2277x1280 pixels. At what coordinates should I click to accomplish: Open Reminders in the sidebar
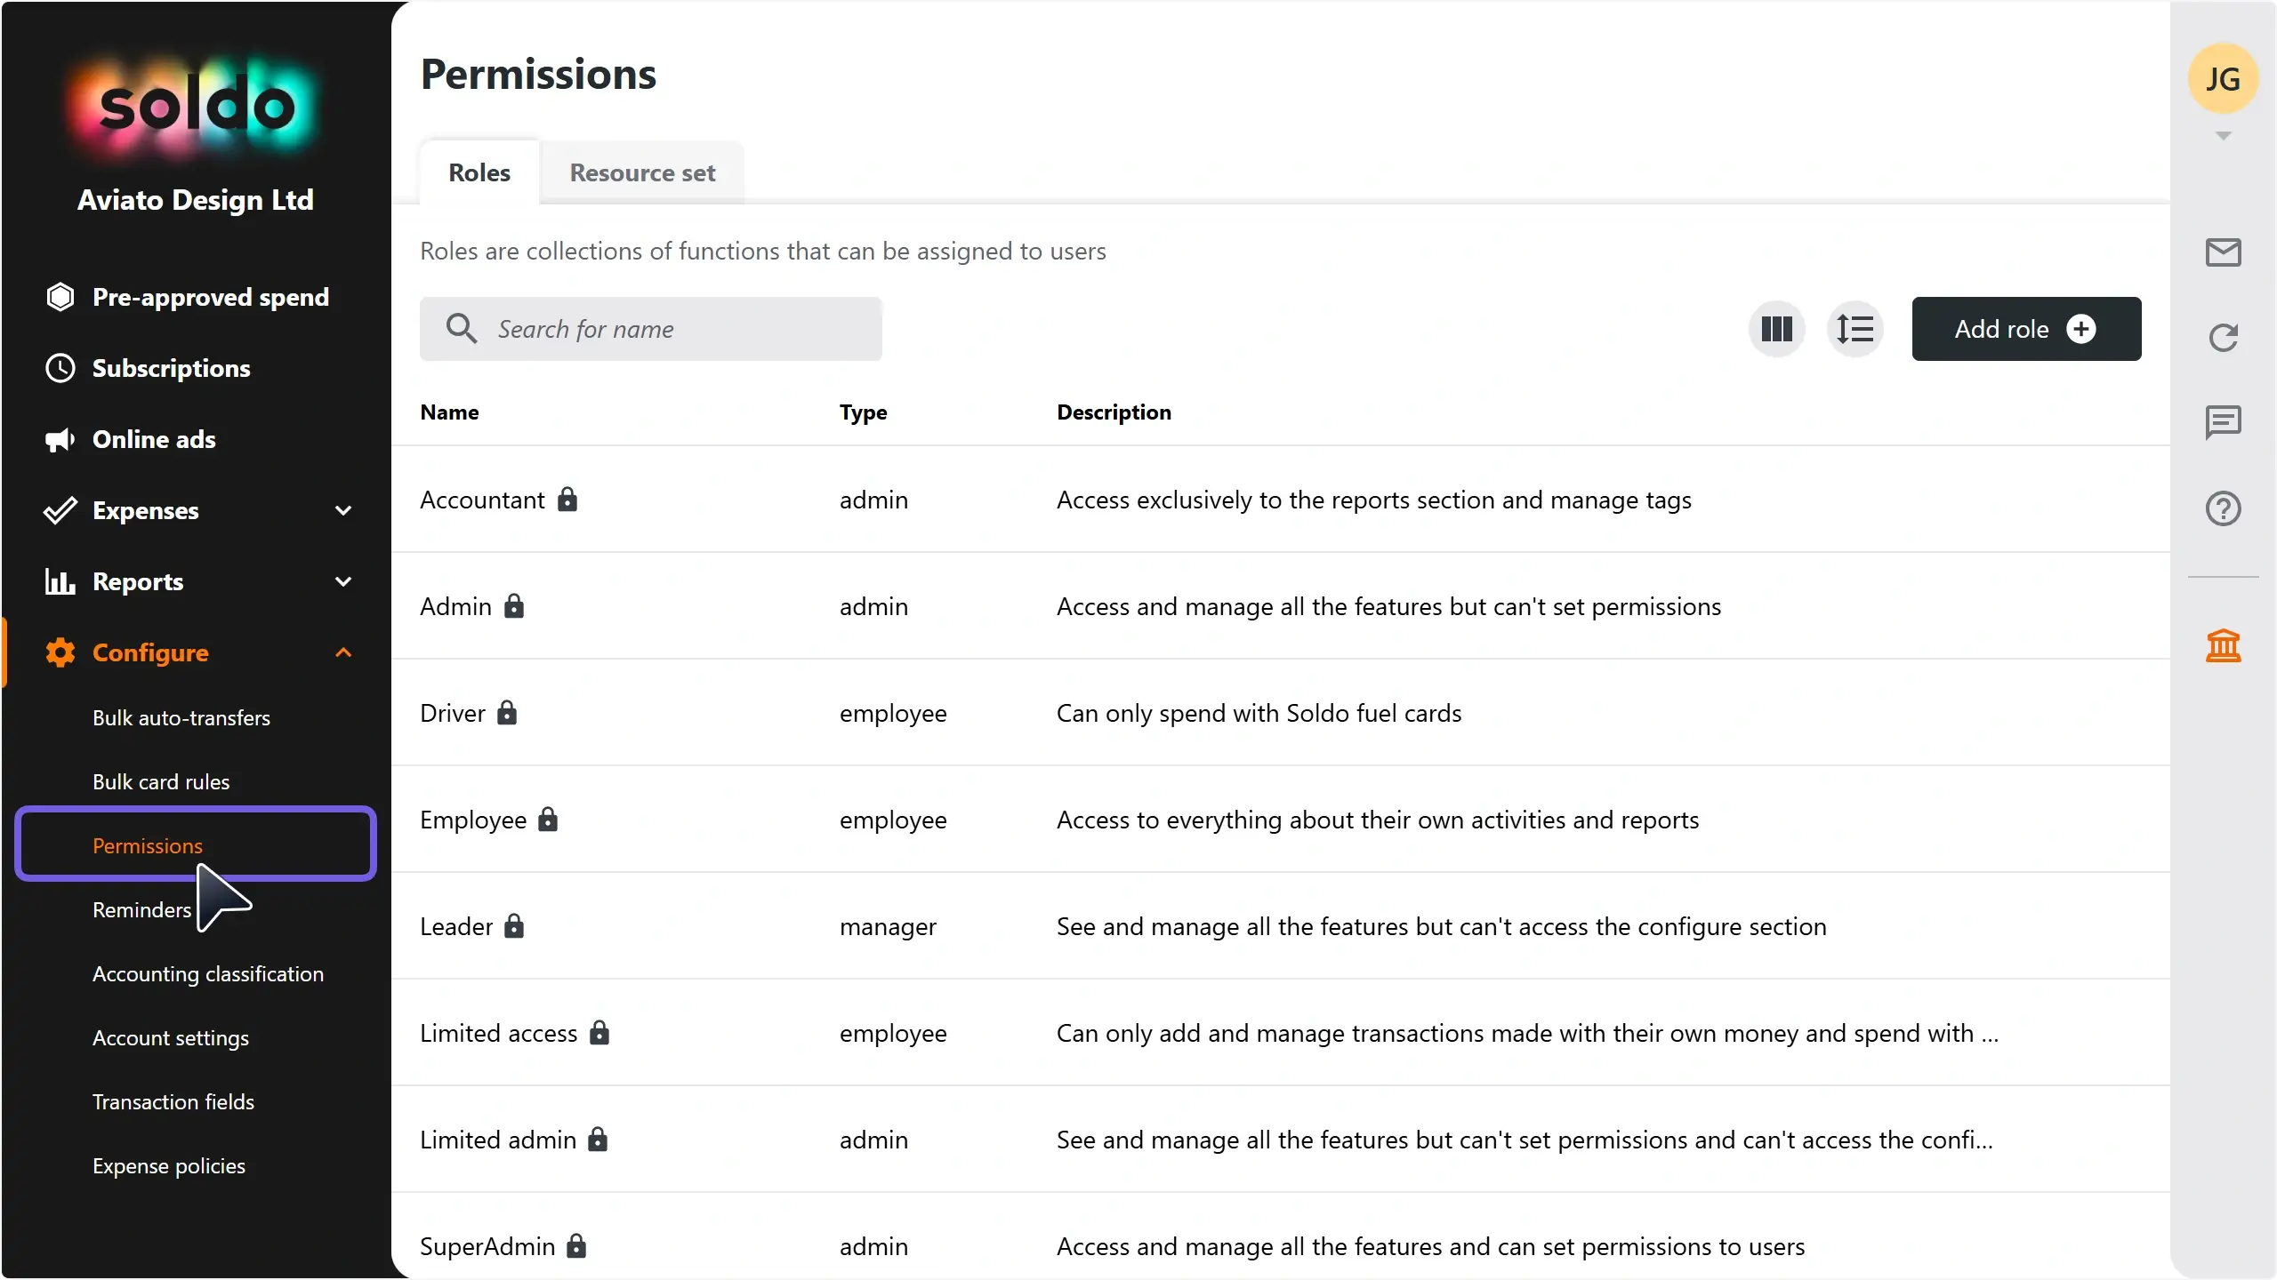click(142, 909)
